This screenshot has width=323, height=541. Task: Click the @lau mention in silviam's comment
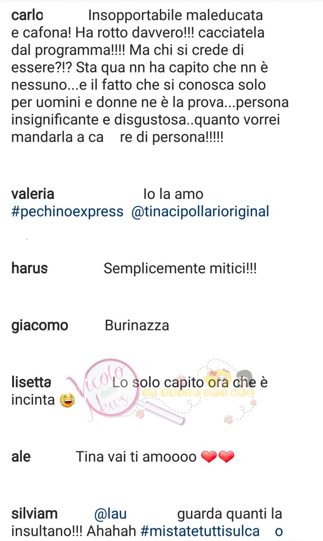[x=110, y=513]
